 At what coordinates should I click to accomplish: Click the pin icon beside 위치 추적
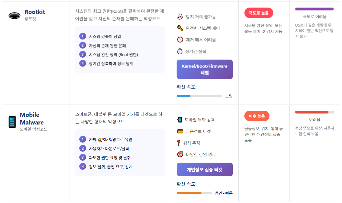pyautogui.click(x=179, y=143)
